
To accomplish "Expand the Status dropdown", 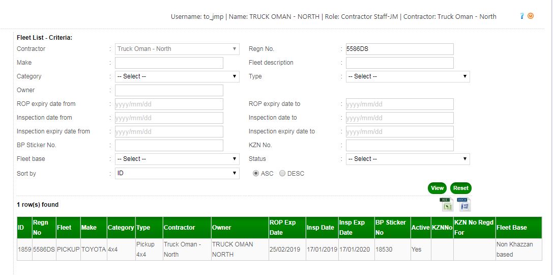I will pos(408,159).
